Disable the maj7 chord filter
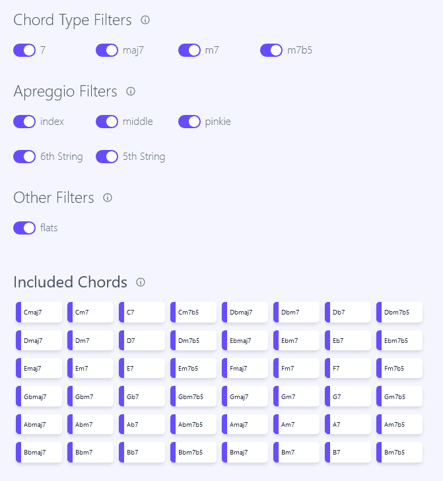Image resolution: width=443 pixels, height=481 pixels. [x=107, y=50]
